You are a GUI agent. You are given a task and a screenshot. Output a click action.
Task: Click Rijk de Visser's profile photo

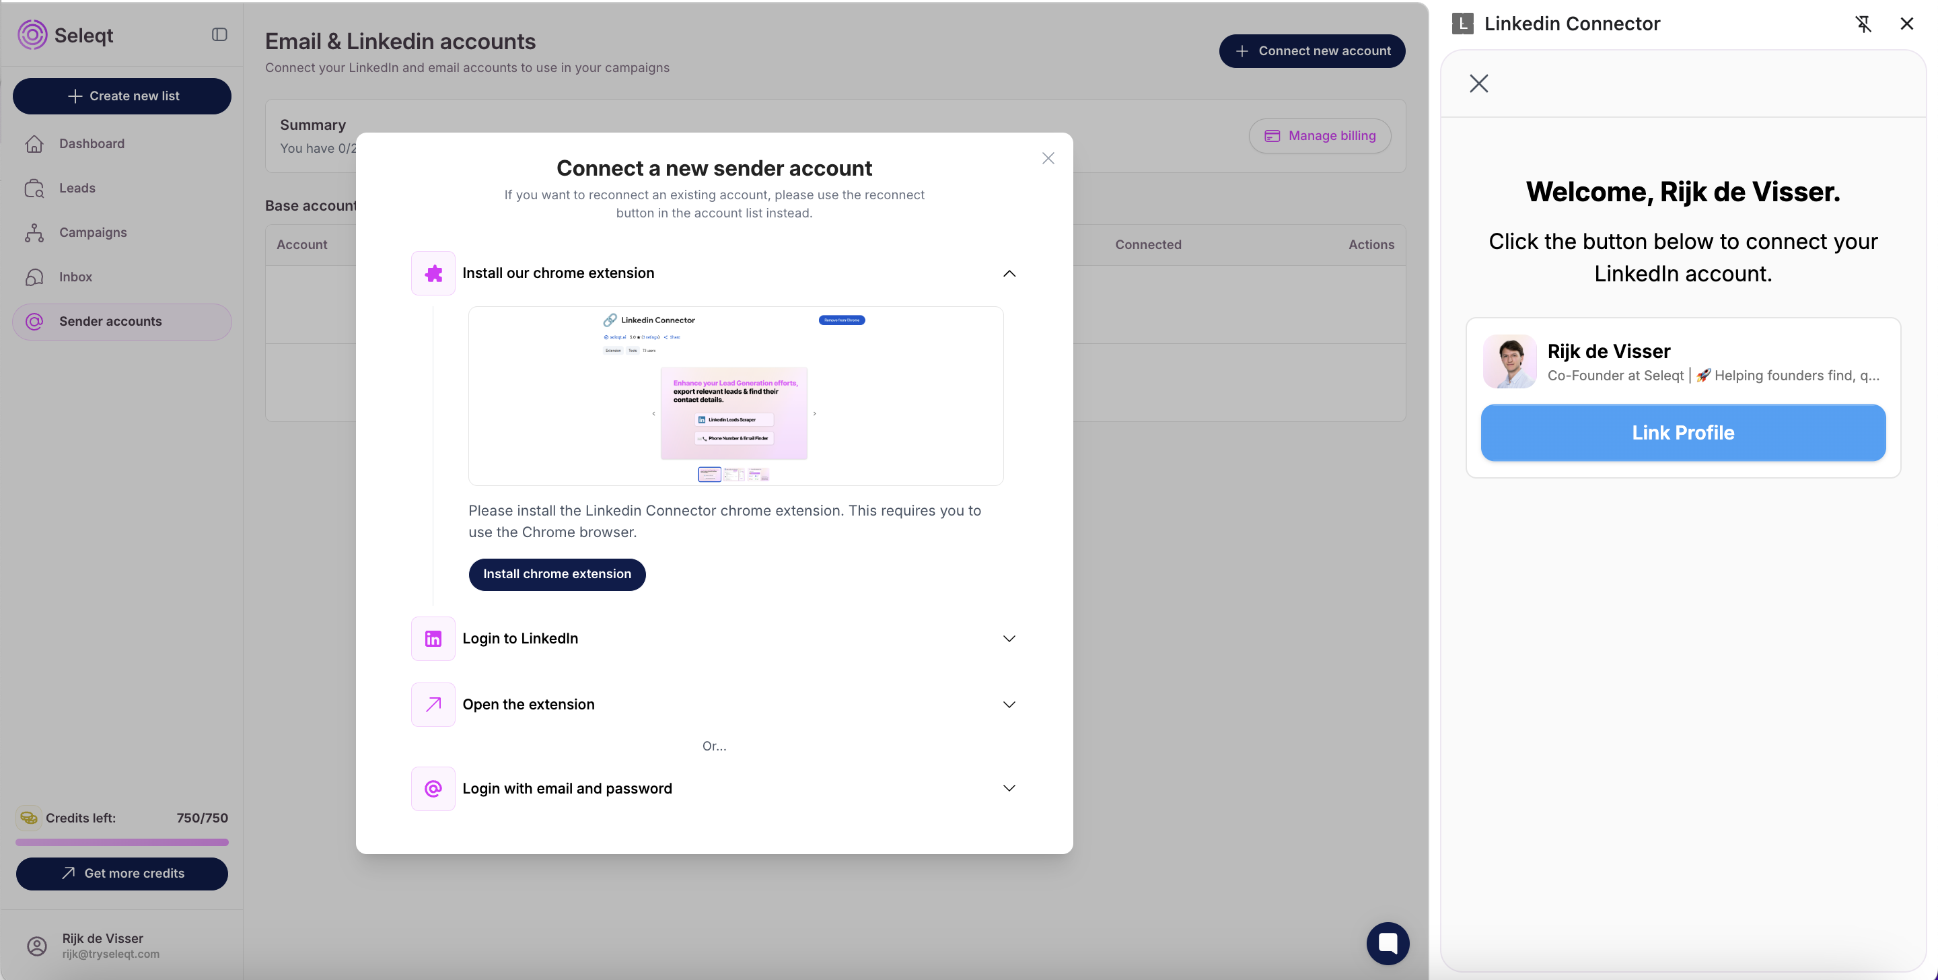pos(1510,361)
